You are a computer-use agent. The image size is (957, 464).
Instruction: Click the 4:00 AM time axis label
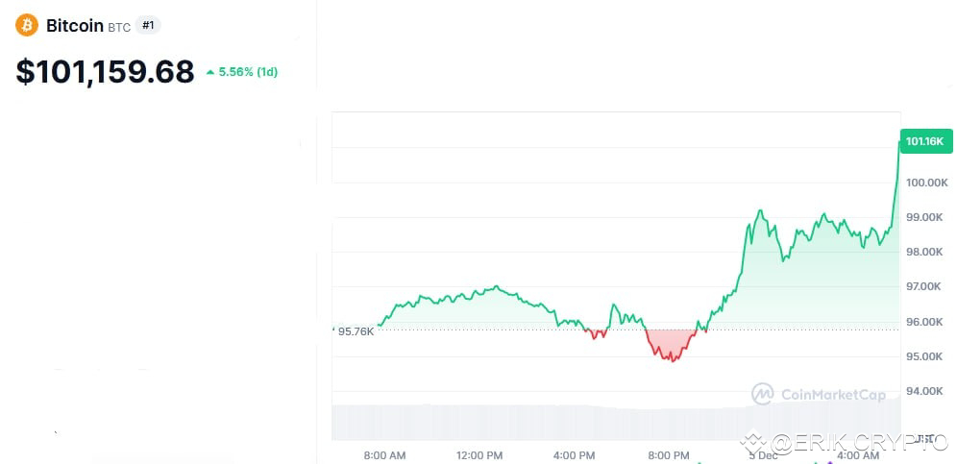tap(858, 455)
